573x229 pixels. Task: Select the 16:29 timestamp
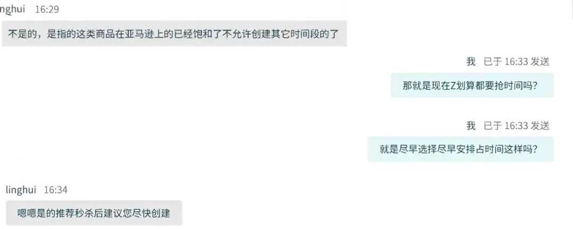tap(47, 10)
